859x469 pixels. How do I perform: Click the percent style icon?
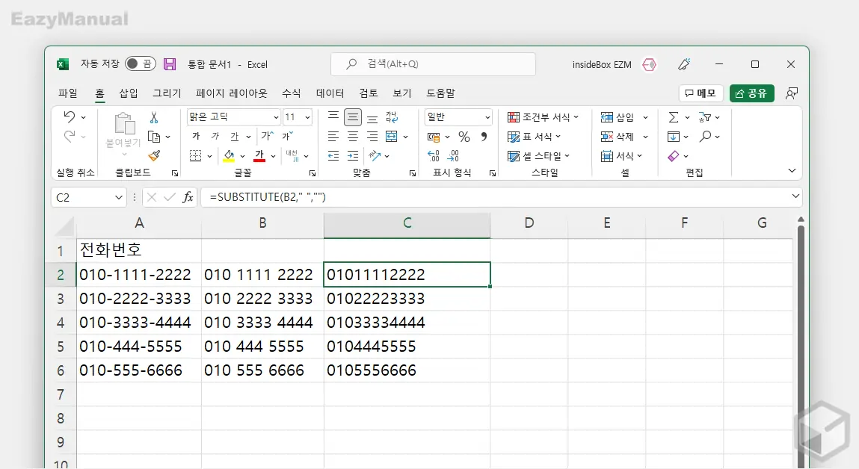tap(464, 137)
